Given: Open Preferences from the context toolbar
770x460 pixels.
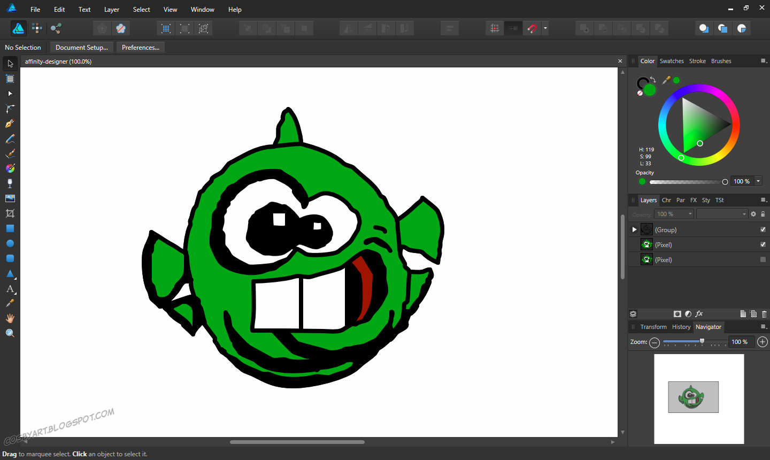Looking at the screenshot, I should coord(141,48).
